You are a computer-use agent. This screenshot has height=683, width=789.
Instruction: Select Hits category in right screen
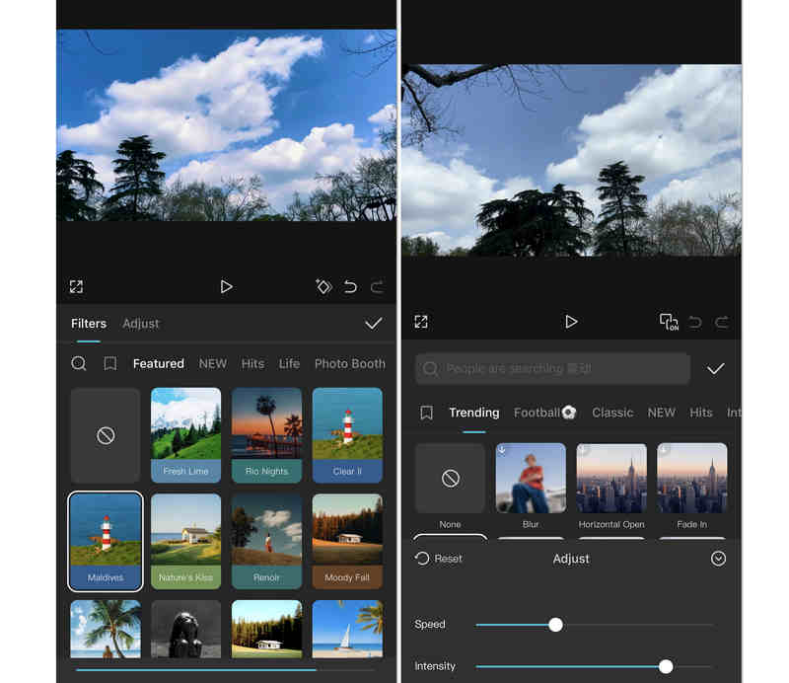701,413
